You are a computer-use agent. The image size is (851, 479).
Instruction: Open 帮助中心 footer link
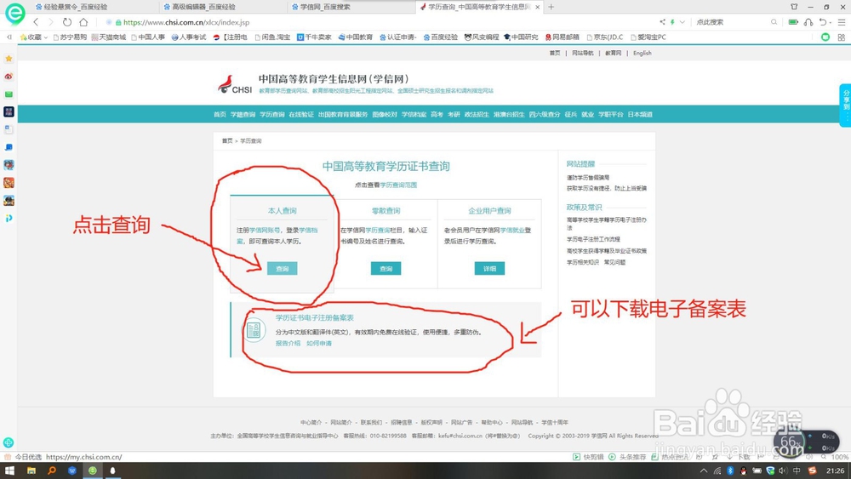(492, 422)
